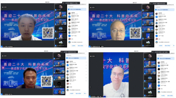The image size is (176, 98).
Task: Click user icon on last participant thumbnail, top-right window
Action: click(143, 45)
